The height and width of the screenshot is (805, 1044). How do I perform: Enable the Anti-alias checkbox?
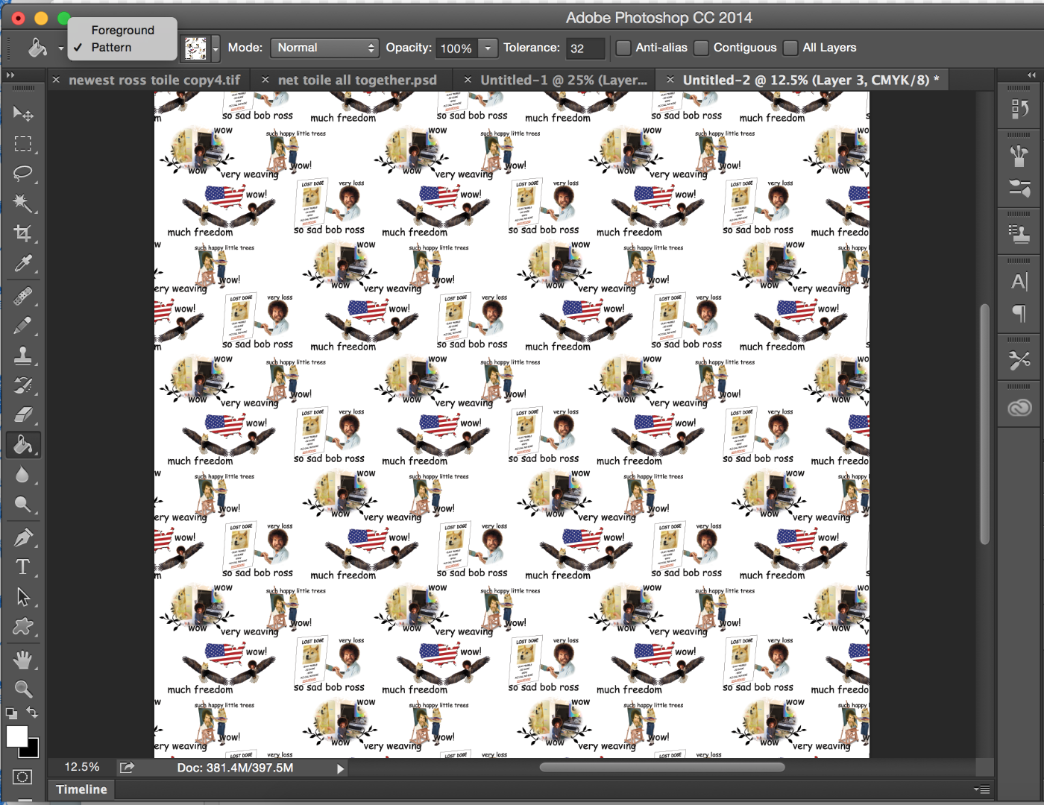coord(623,48)
